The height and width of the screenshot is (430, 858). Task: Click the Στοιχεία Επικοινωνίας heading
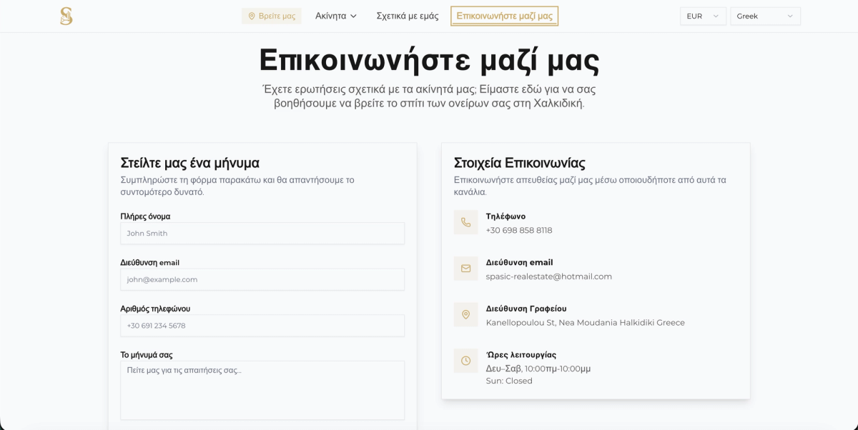[520, 163]
